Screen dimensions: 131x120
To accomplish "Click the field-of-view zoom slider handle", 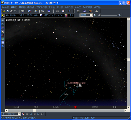I will (100, 15).
